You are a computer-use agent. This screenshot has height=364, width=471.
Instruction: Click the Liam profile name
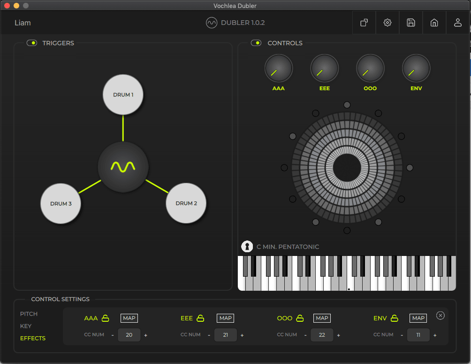(x=23, y=23)
